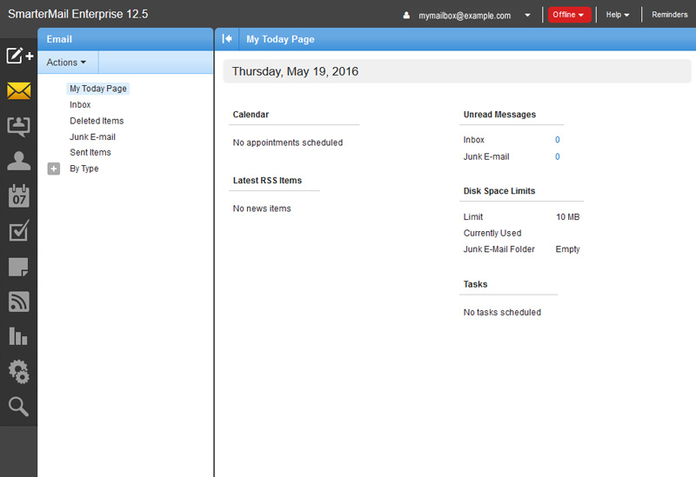Open the mymailbox@example.com account dropdown arrow
This screenshot has width=696, height=477.
click(527, 15)
